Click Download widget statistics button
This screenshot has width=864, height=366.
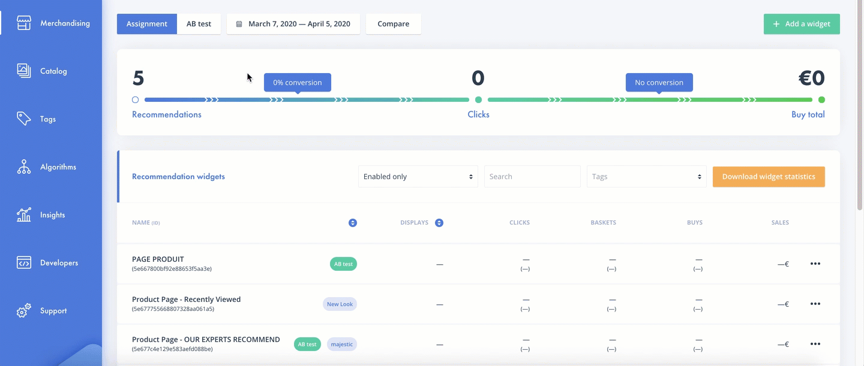tap(769, 177)
